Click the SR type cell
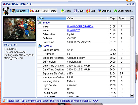The image size is (138, 105). [x=121, y=73]
